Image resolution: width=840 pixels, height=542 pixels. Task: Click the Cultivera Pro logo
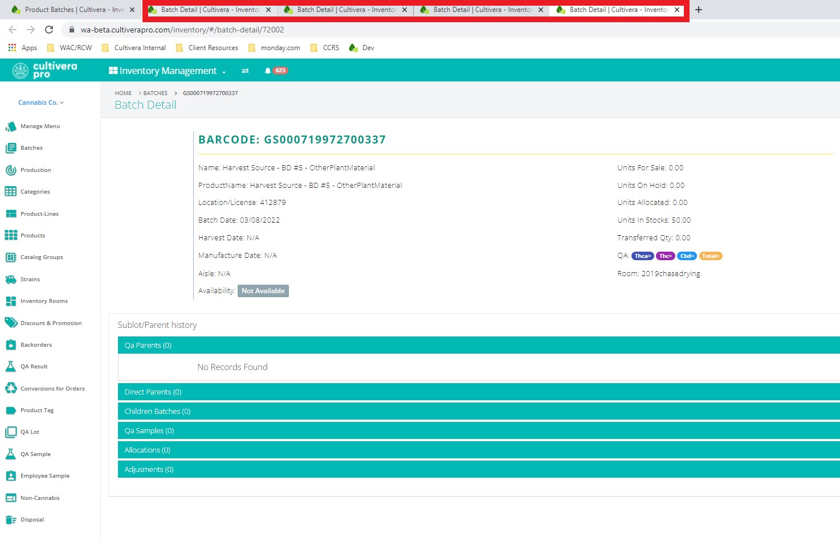pyautogui.click(x=45, y=70)
